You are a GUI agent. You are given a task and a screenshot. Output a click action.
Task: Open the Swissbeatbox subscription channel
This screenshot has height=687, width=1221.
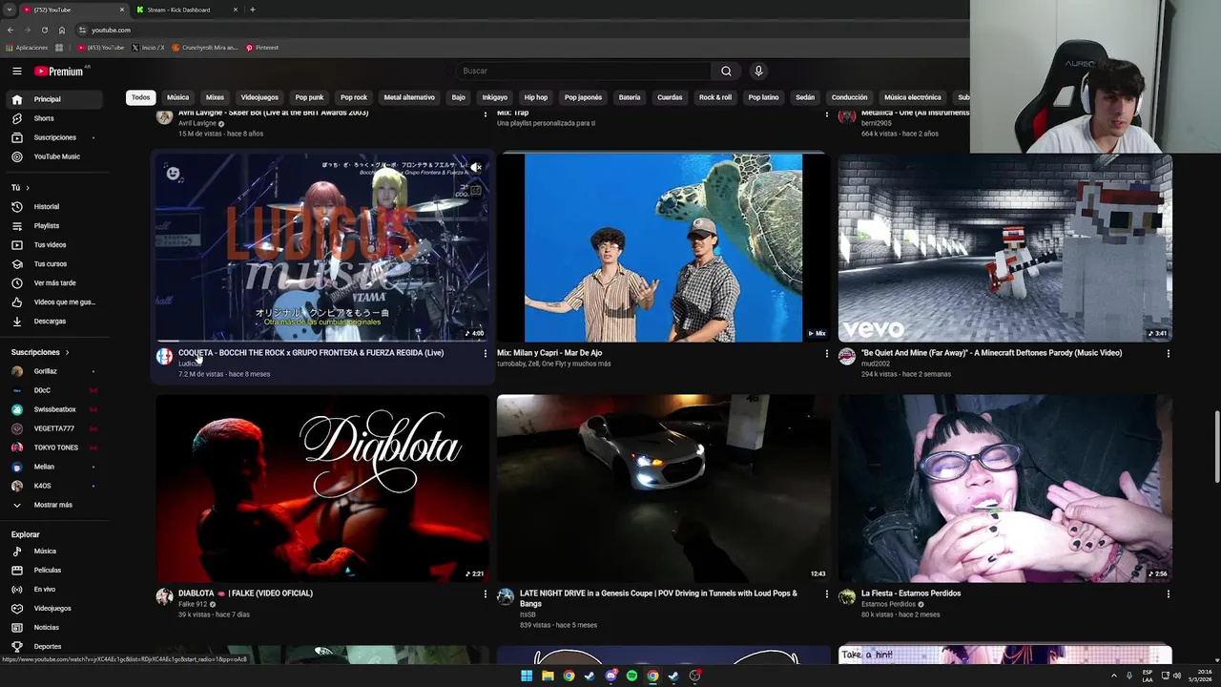tap(54, 409)
